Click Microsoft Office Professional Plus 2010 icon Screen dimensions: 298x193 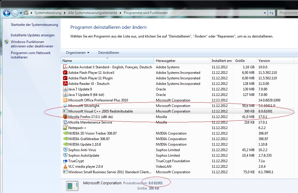click(65, 100)
